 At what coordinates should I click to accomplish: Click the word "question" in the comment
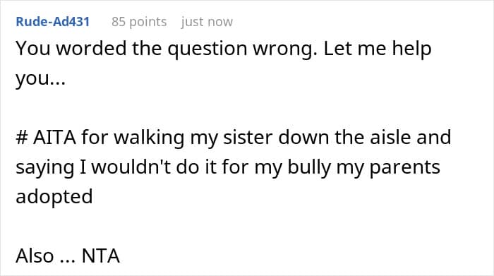[207, 49]
